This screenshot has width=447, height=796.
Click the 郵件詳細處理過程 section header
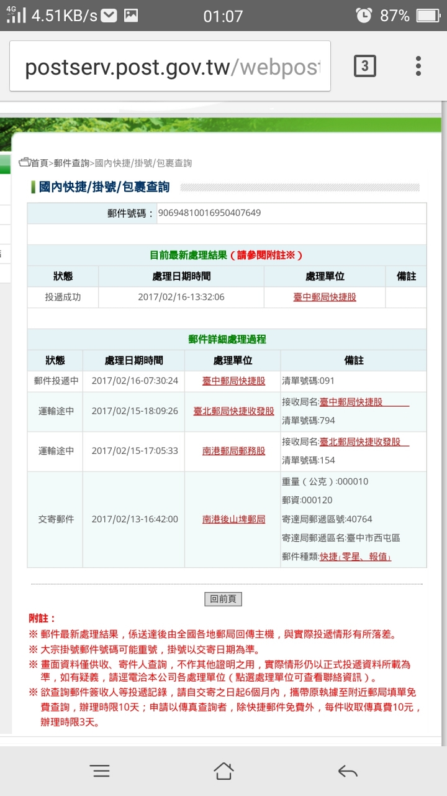227,339
